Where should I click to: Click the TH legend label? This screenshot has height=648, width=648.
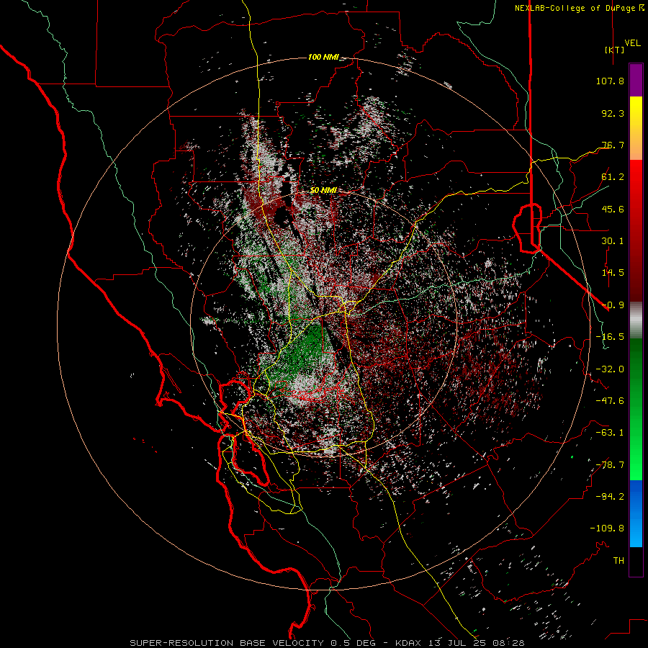coord(618,561)
